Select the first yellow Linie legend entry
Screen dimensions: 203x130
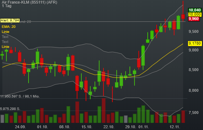click(x=6, y=32)
